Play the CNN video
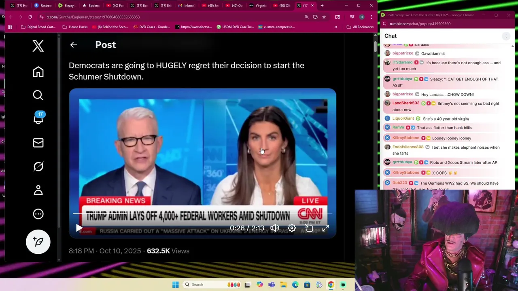This screenshot has height=291, width=518. (79, 228)
